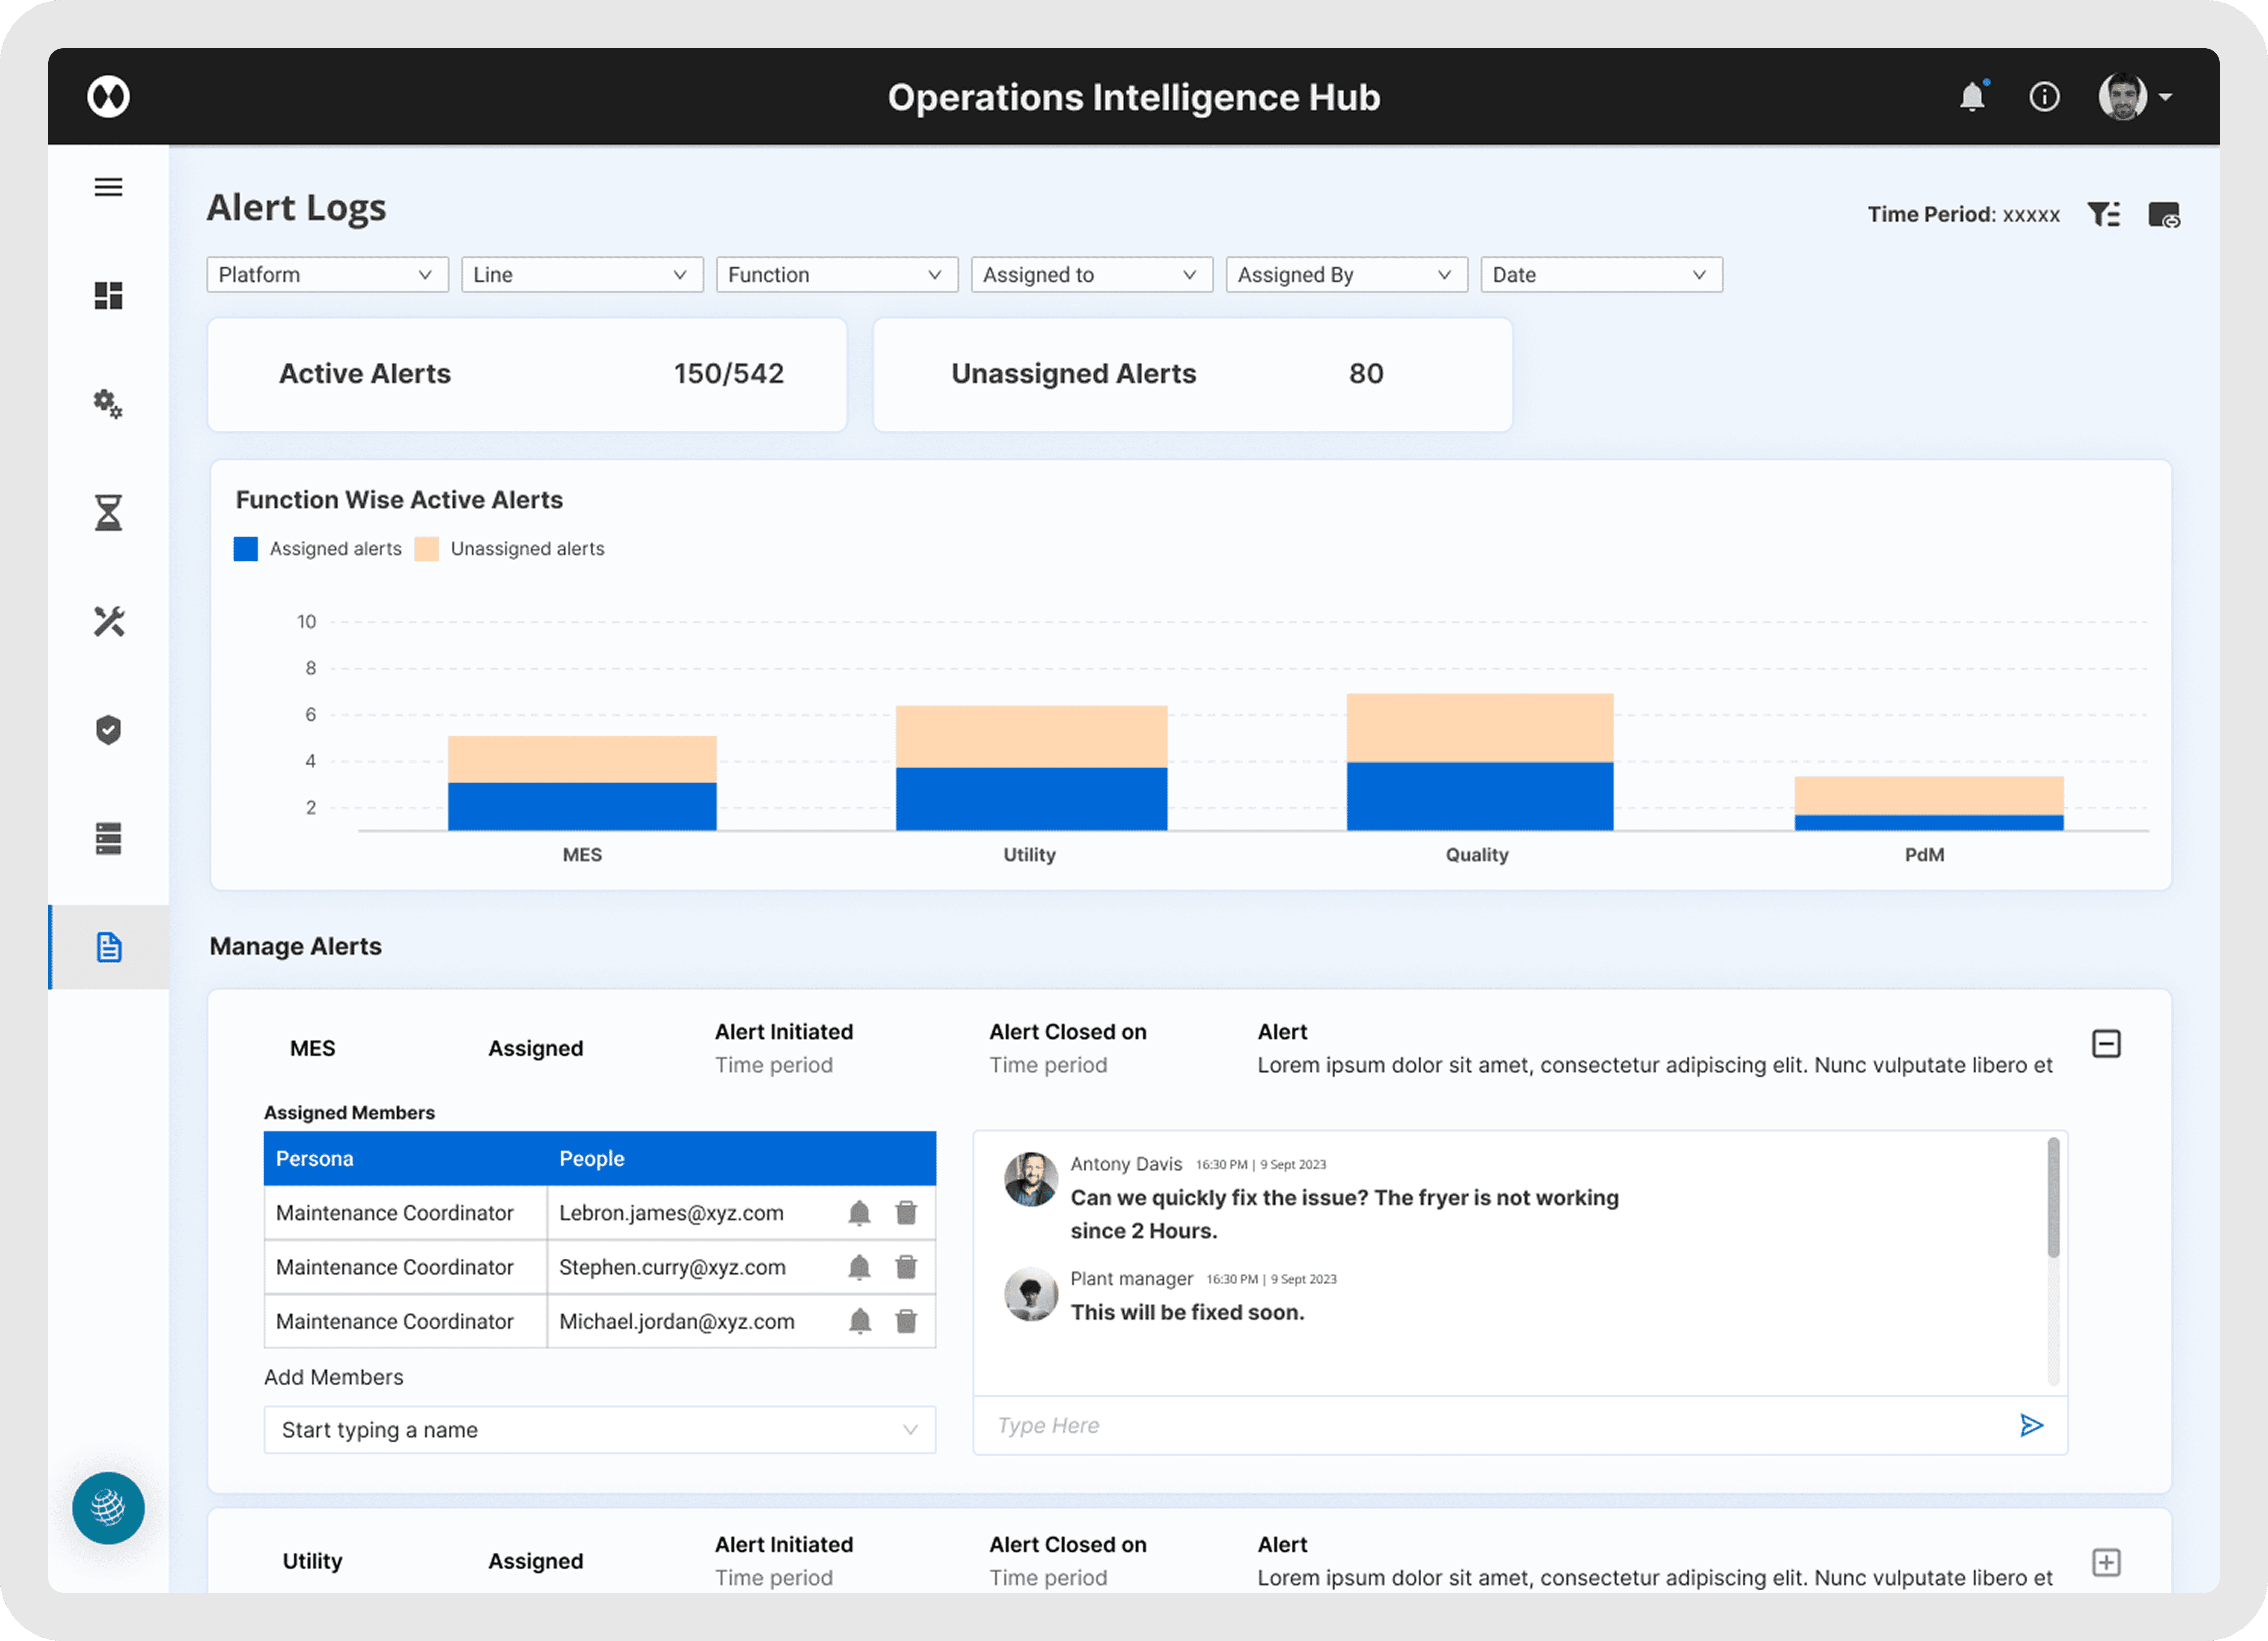Toggle notification bell for Michael.jordan@xyz.com
The height and width of the screenshot is (1641, 2268).
click(x=859, y=1321)
